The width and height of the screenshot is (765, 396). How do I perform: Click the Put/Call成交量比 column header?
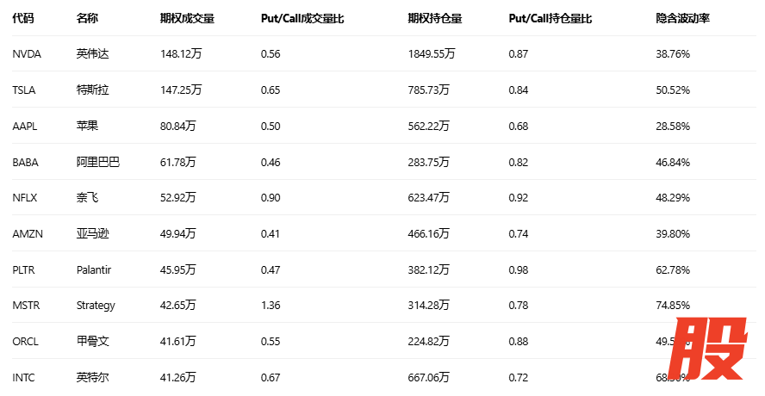[x=302, y=18]
